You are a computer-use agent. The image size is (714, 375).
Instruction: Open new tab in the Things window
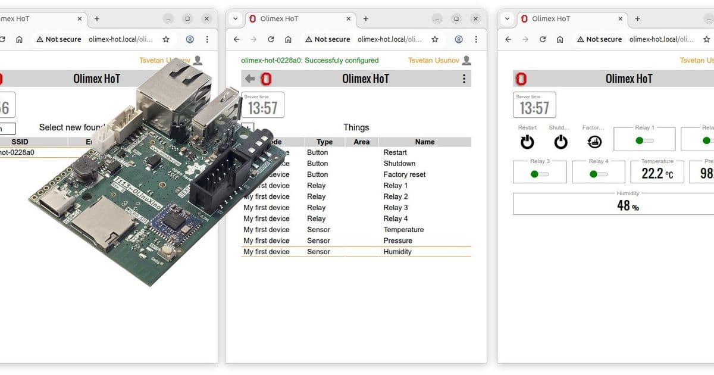point(365,18)
